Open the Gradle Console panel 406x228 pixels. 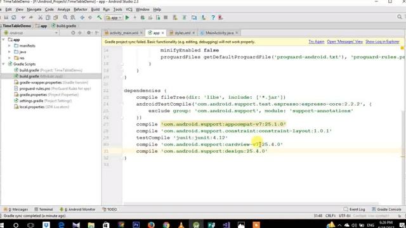pos(387,210)
